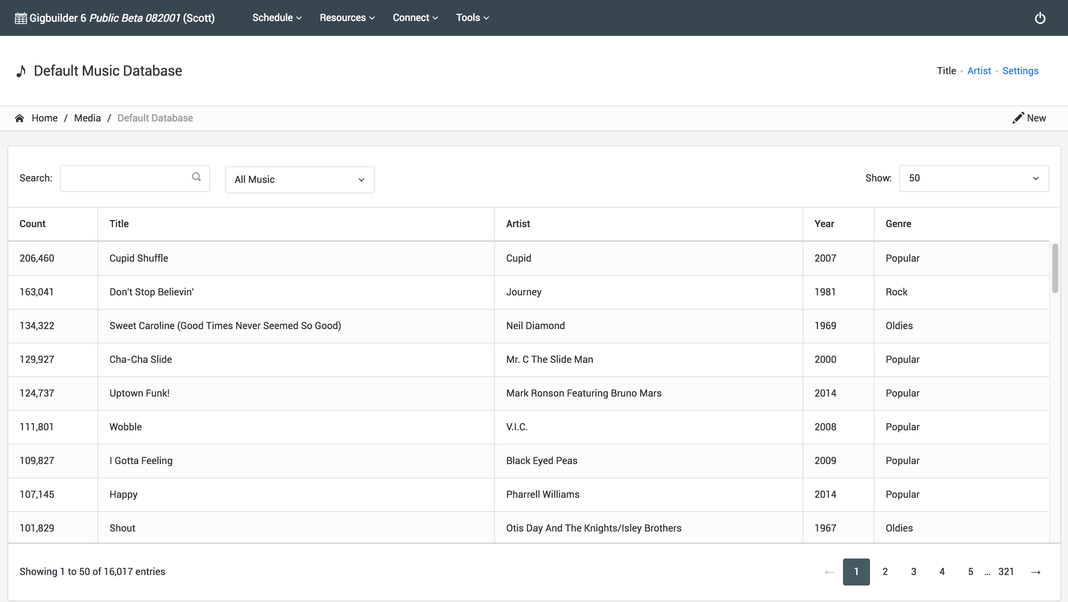This screenshot has width=1068, height=602.
Task: Click the Media breadcrumb link
Action: (87, 118)
